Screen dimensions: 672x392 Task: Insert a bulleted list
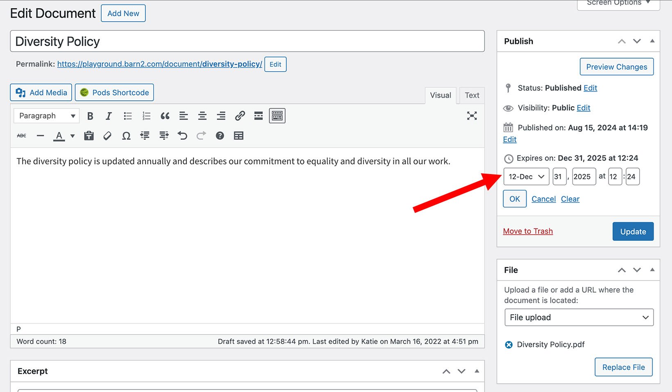127,116
